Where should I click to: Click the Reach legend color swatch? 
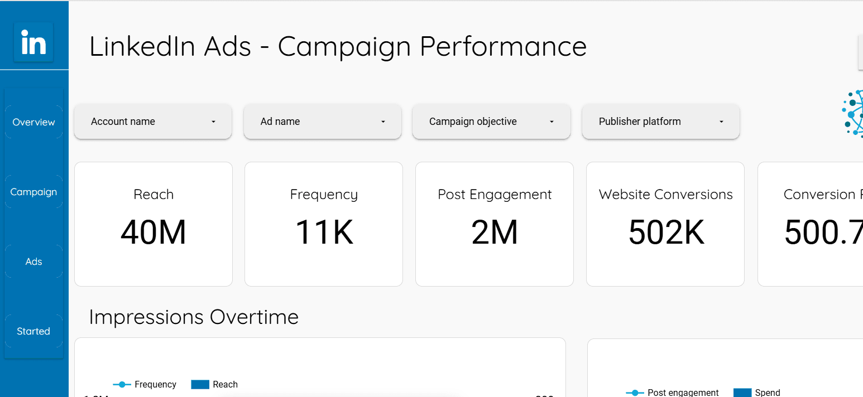tap(200, 384)
